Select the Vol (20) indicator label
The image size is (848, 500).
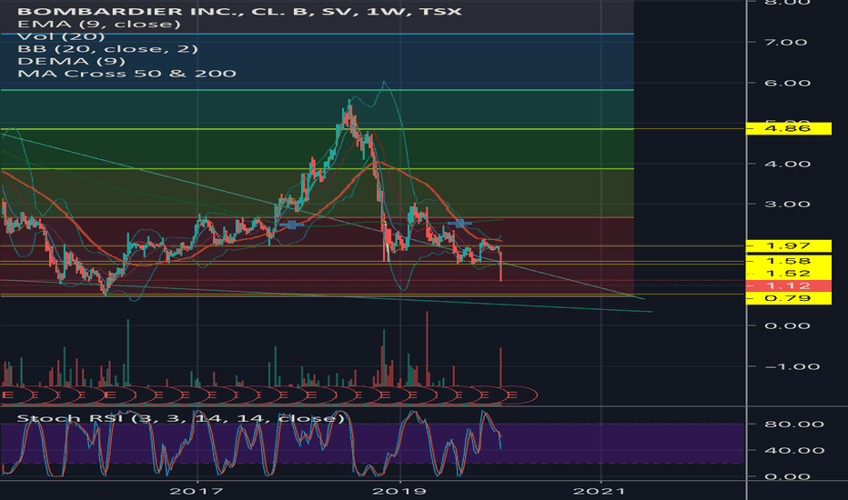click(x=61, y=36)
